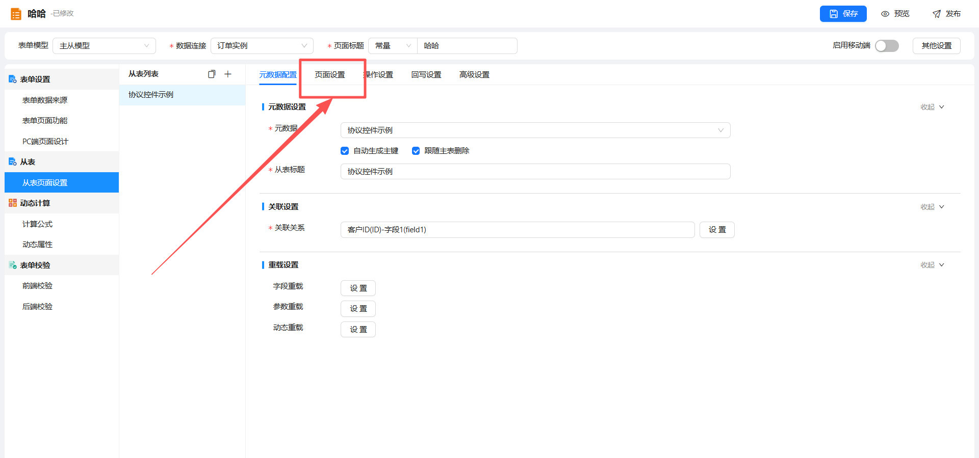Click the 哈哈 form title text
The image size is (979, 458).
(x=37, y=14)
